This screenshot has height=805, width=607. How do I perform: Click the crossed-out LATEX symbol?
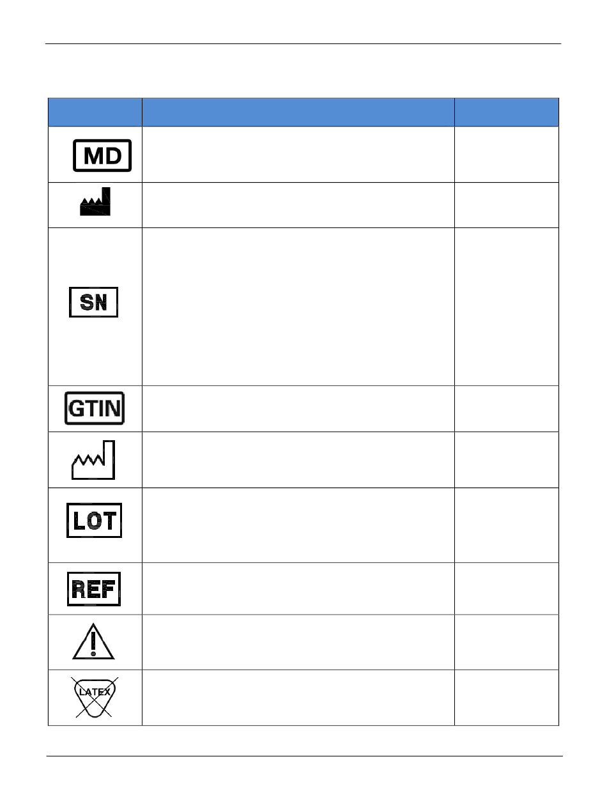pyautogui.click(x=93, y=697)
